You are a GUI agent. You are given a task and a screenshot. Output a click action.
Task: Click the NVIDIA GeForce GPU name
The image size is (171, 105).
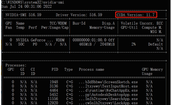pyautogui.click(x=34, y=40)
